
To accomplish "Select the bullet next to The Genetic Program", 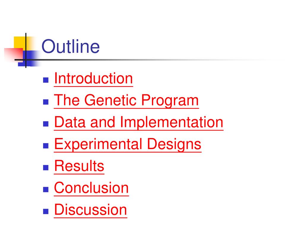I will click(x=46, y=102).
